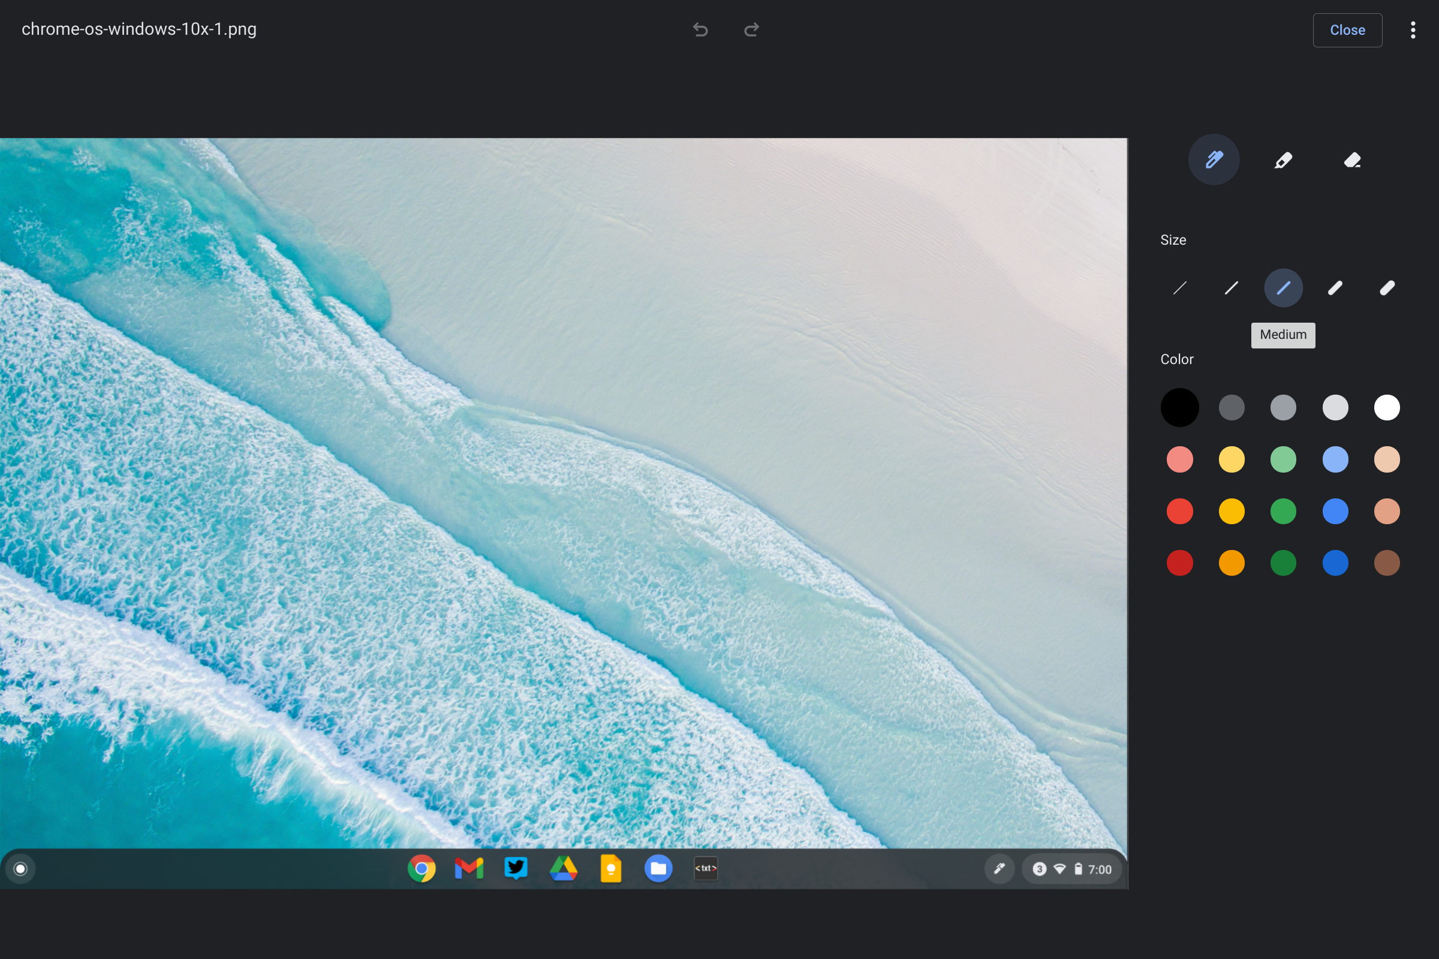Select the thickest stroke size

[1386, 287]
